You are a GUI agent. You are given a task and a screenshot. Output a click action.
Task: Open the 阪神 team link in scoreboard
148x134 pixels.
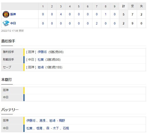coord(13,14)
